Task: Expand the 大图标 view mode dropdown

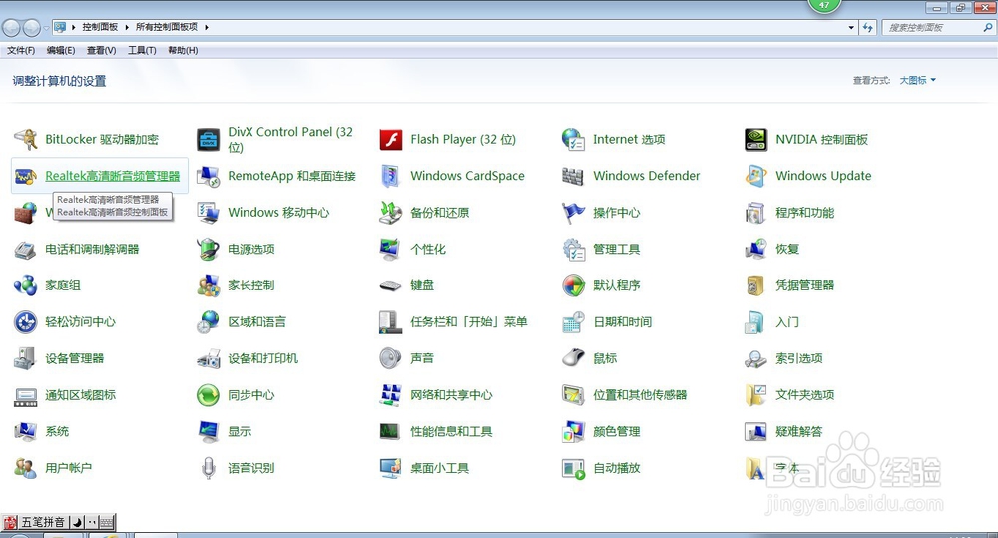Action: coord(918,80)
